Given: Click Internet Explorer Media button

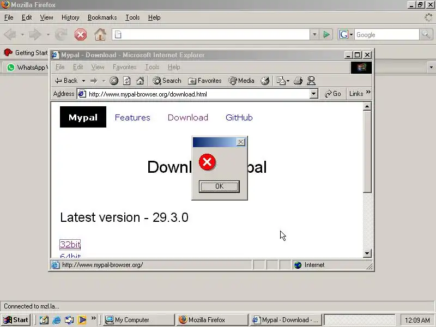Looking at the screenshot, I should coord(241,81).
